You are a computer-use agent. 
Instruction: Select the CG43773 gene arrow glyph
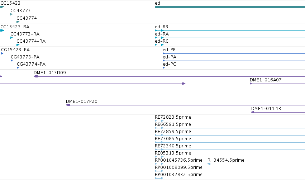point(11,14)
